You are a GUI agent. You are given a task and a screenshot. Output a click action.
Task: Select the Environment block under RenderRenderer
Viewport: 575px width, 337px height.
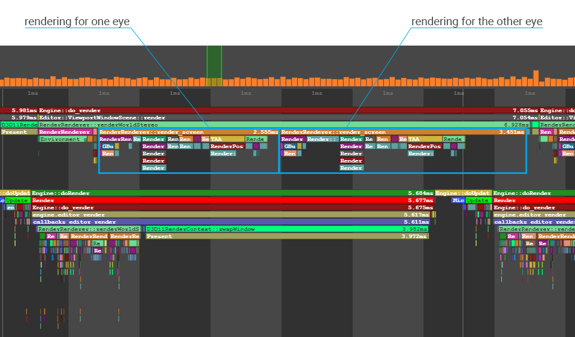[x=62, y=139]
